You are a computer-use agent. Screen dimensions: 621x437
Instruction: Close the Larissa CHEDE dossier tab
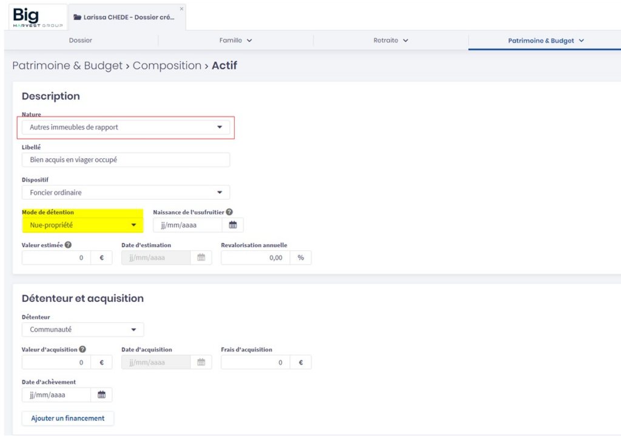click(x=182, y=8)
